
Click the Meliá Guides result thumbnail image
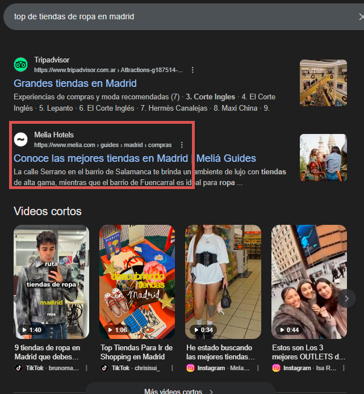pyautogui.click(x=323, y=157)
